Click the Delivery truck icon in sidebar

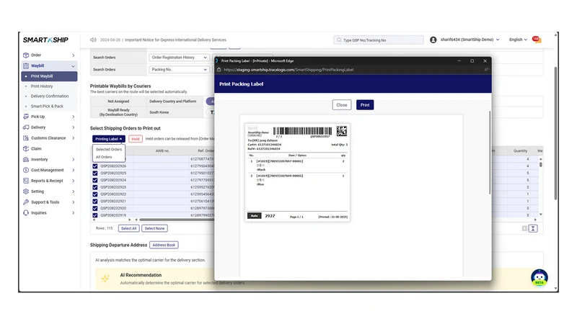coord(26,127)
